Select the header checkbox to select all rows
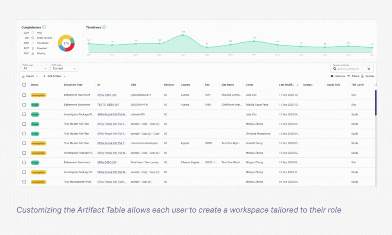The height and width of the screenshot is (235, 392). coord(24,85)
